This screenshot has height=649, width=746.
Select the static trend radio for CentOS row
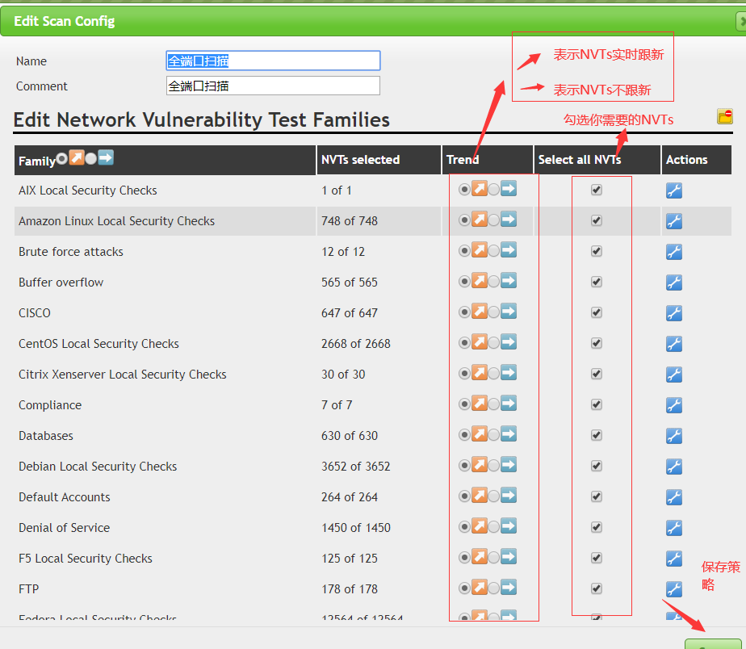point(493,343)
